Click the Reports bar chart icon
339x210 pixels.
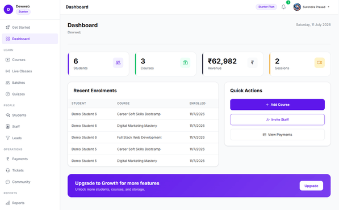[8, 203]
